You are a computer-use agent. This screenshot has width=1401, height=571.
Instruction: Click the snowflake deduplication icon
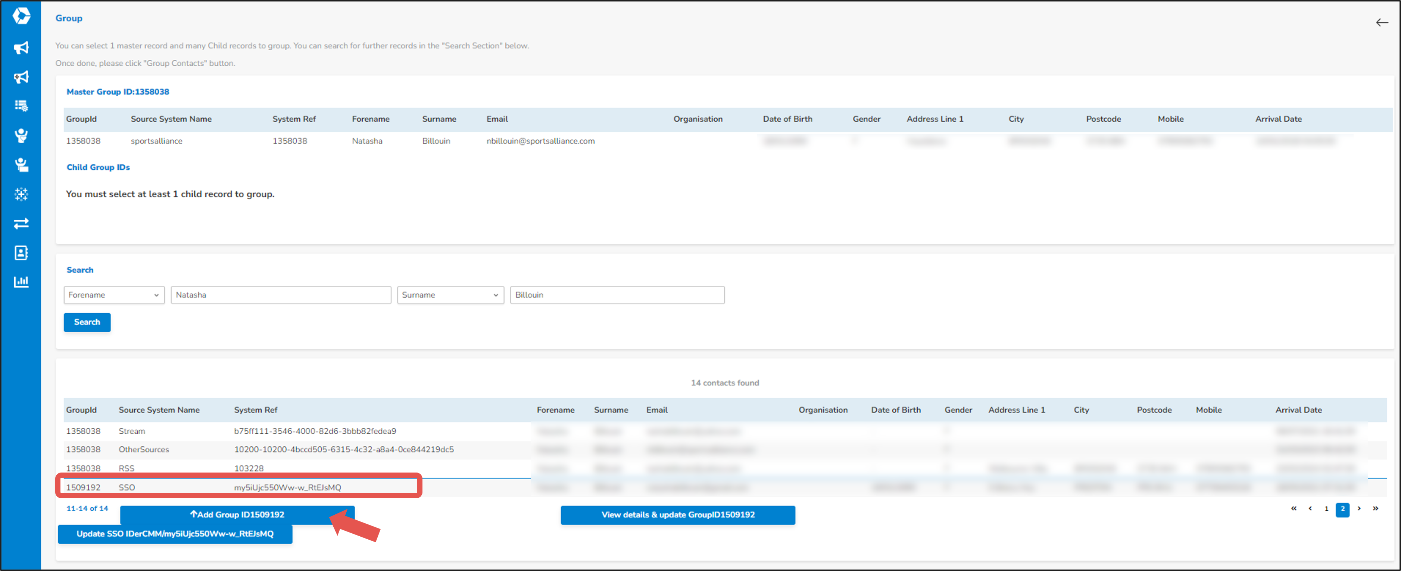(x=21, y=194)
